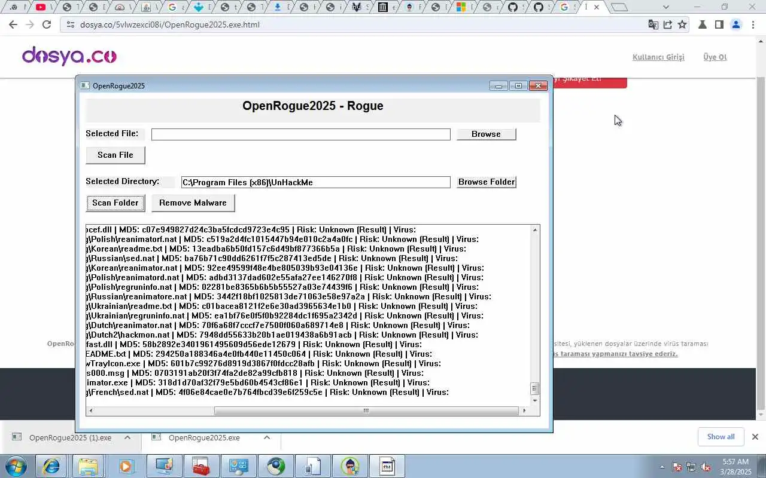
Task: Open the Chrome three-dot menu
Action: point(753,24)
